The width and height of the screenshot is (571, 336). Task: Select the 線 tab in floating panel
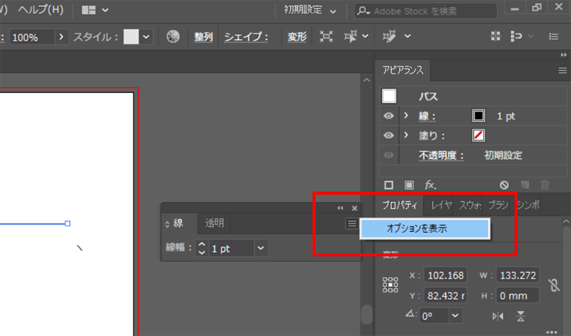click(179, 223)
